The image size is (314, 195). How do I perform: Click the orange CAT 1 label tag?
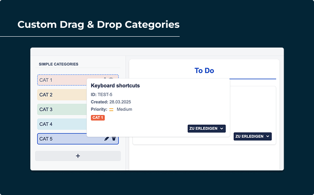click(98, 118)
